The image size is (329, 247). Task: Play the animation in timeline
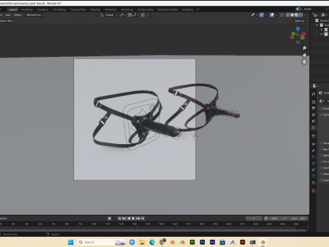(134, 218)
